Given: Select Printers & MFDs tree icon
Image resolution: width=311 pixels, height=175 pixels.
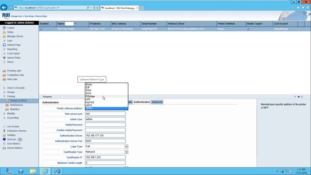Looking at the screenshot, I should pos(7,101).
